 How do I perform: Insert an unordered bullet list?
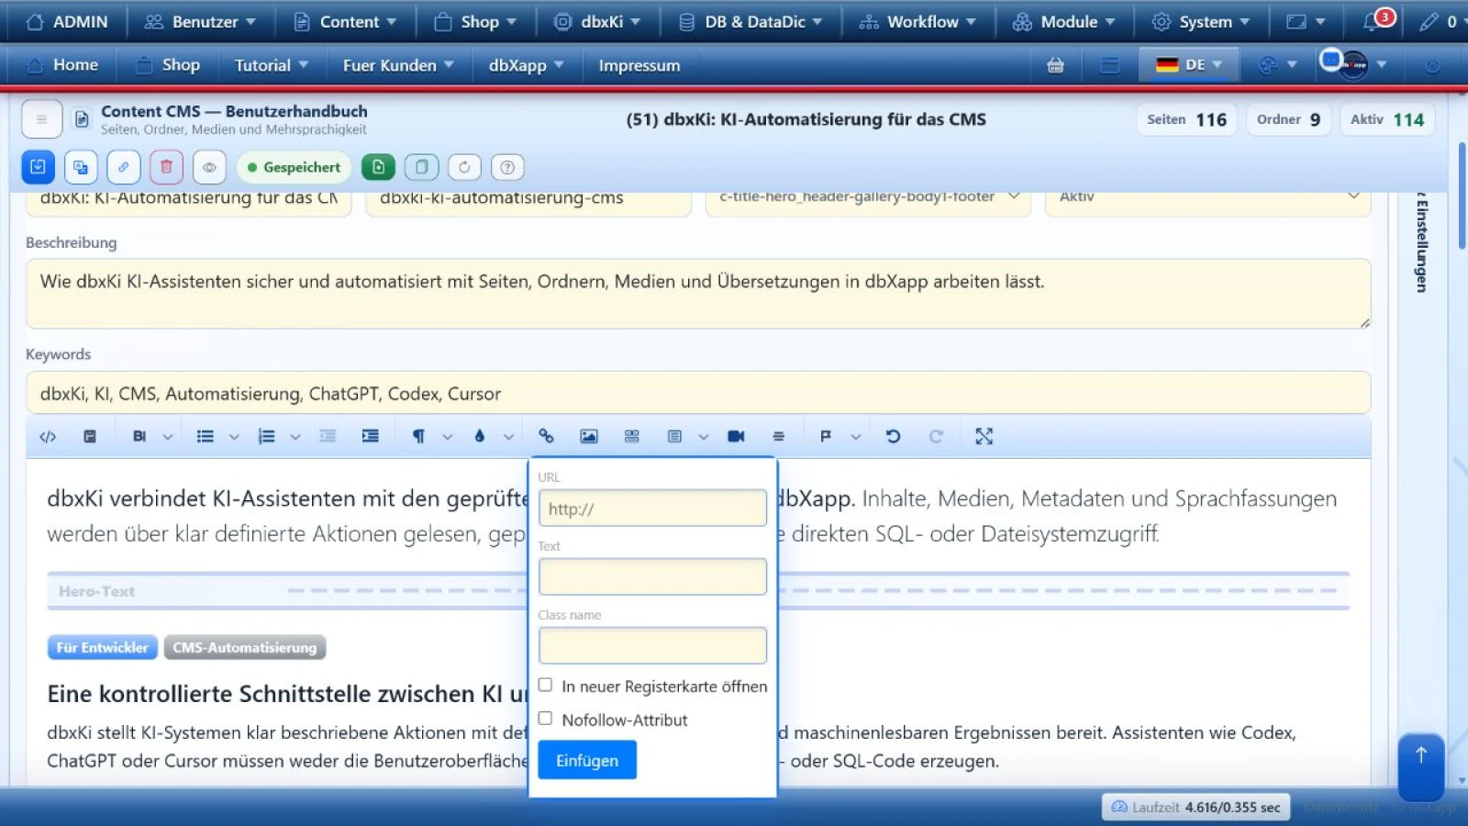pos(206,437)
